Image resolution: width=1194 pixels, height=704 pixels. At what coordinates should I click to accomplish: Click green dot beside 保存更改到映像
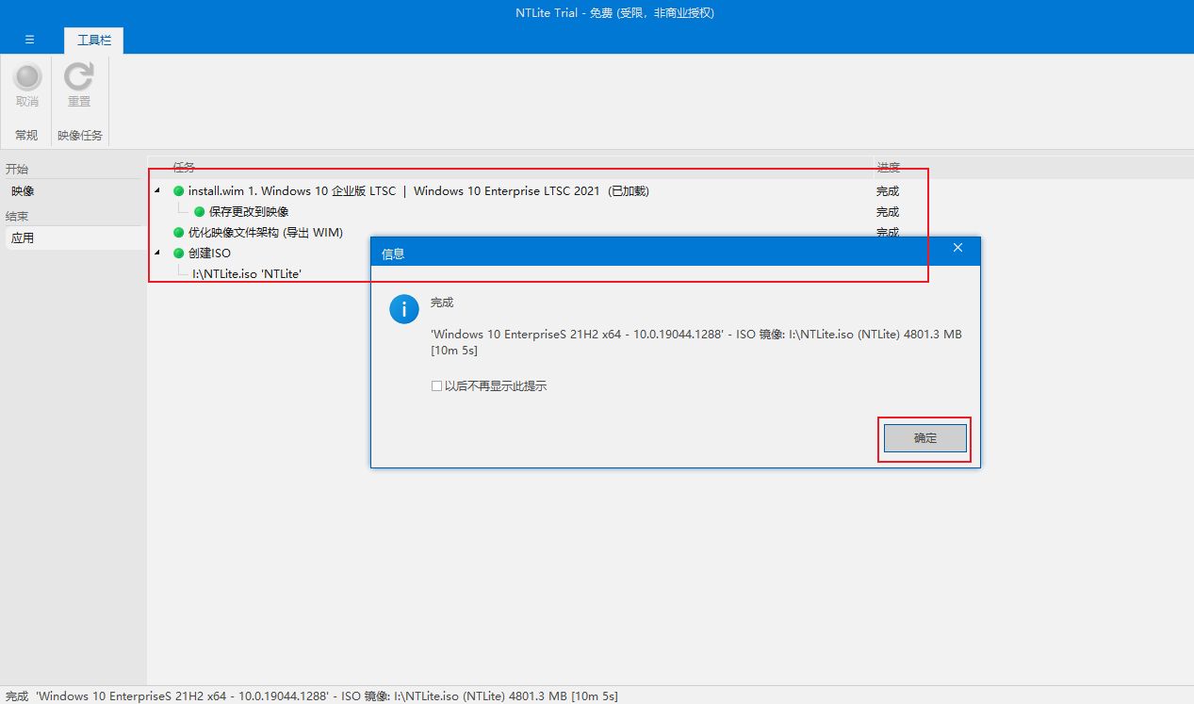coord(200,212)
